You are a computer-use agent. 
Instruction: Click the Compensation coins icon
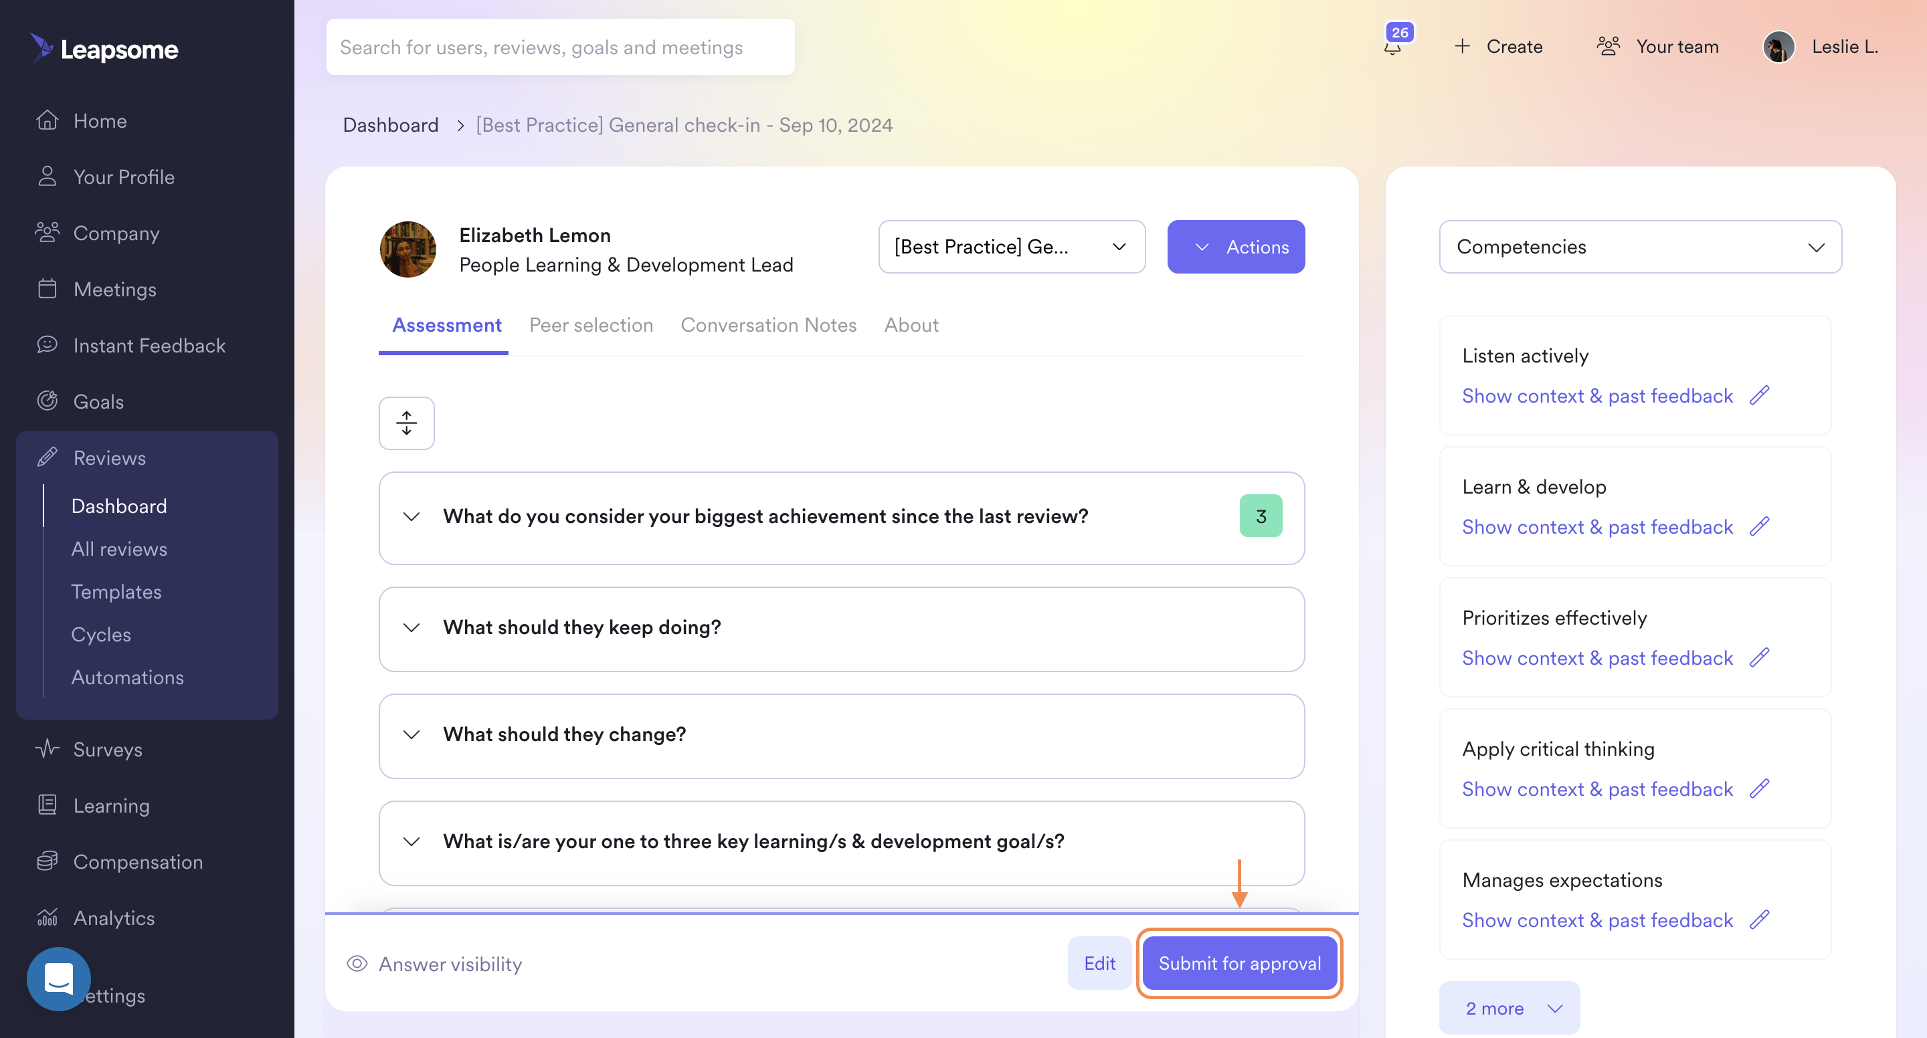coord(47,861)
